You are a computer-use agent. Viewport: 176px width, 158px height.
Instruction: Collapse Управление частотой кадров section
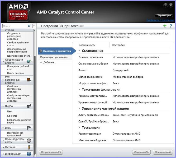[79, 108]
